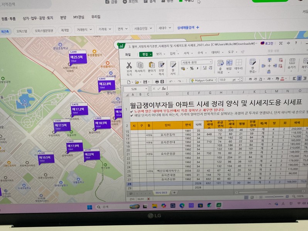
Task: Expand the 가격대 dropdown filter
Action: [x=104, y=29]
